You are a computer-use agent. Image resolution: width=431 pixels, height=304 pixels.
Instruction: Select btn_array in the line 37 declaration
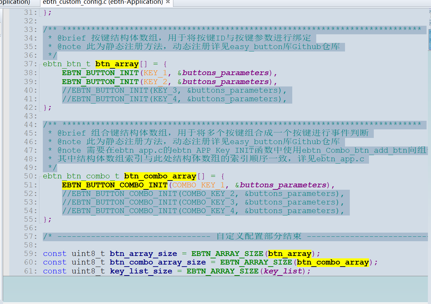pos(117,64)
